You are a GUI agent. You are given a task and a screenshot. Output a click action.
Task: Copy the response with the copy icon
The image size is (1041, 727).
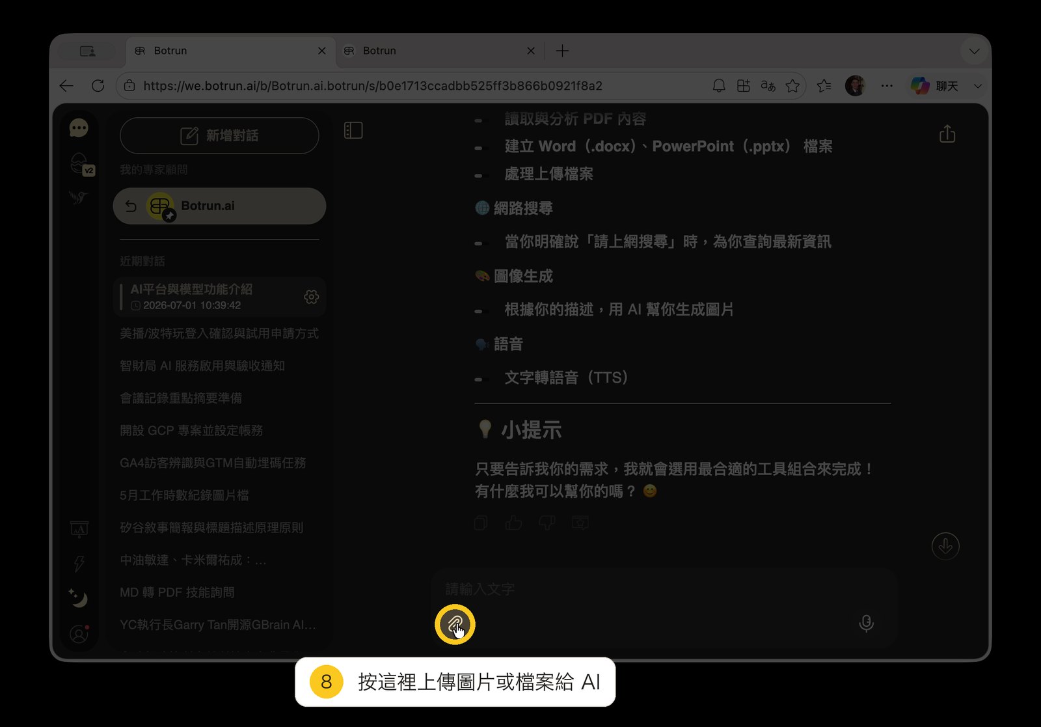(x=481, y=523)
